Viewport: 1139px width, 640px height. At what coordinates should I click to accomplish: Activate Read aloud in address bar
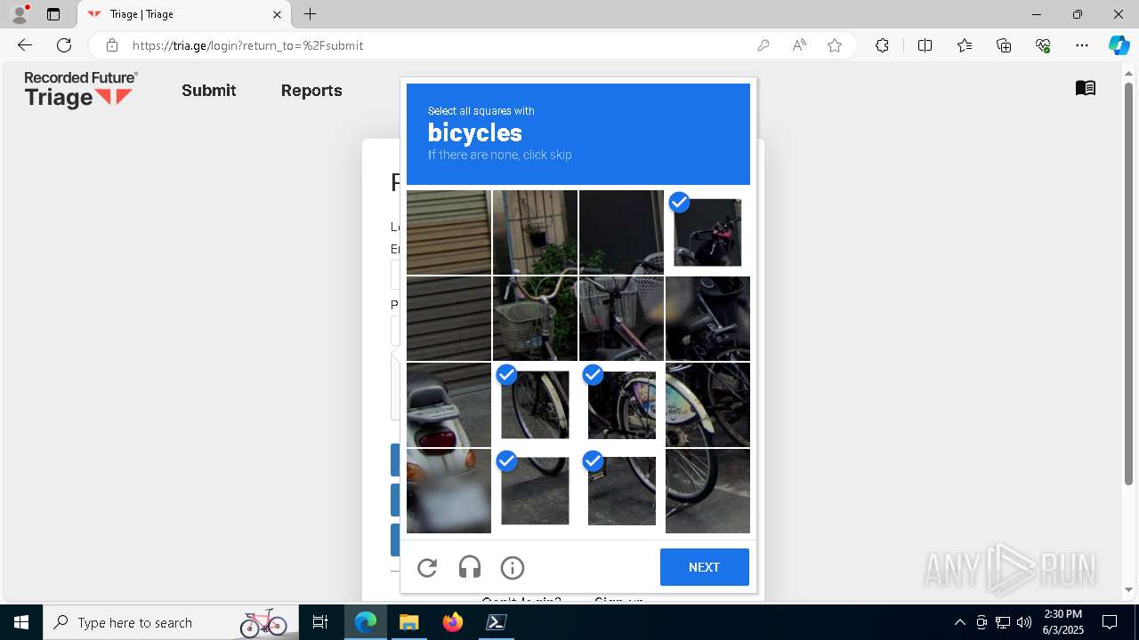(799, 45)
